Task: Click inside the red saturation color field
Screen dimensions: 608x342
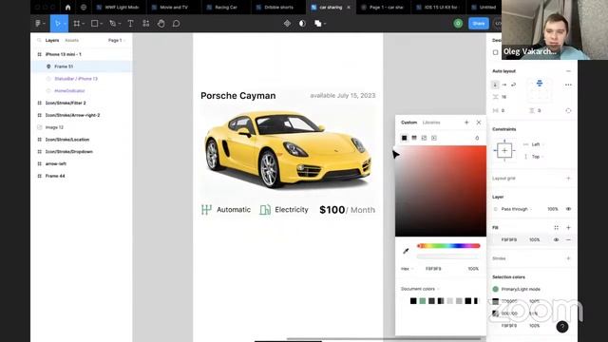Action: click(x=441, y=191)
